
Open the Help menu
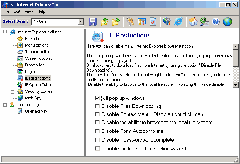(41, 11)
